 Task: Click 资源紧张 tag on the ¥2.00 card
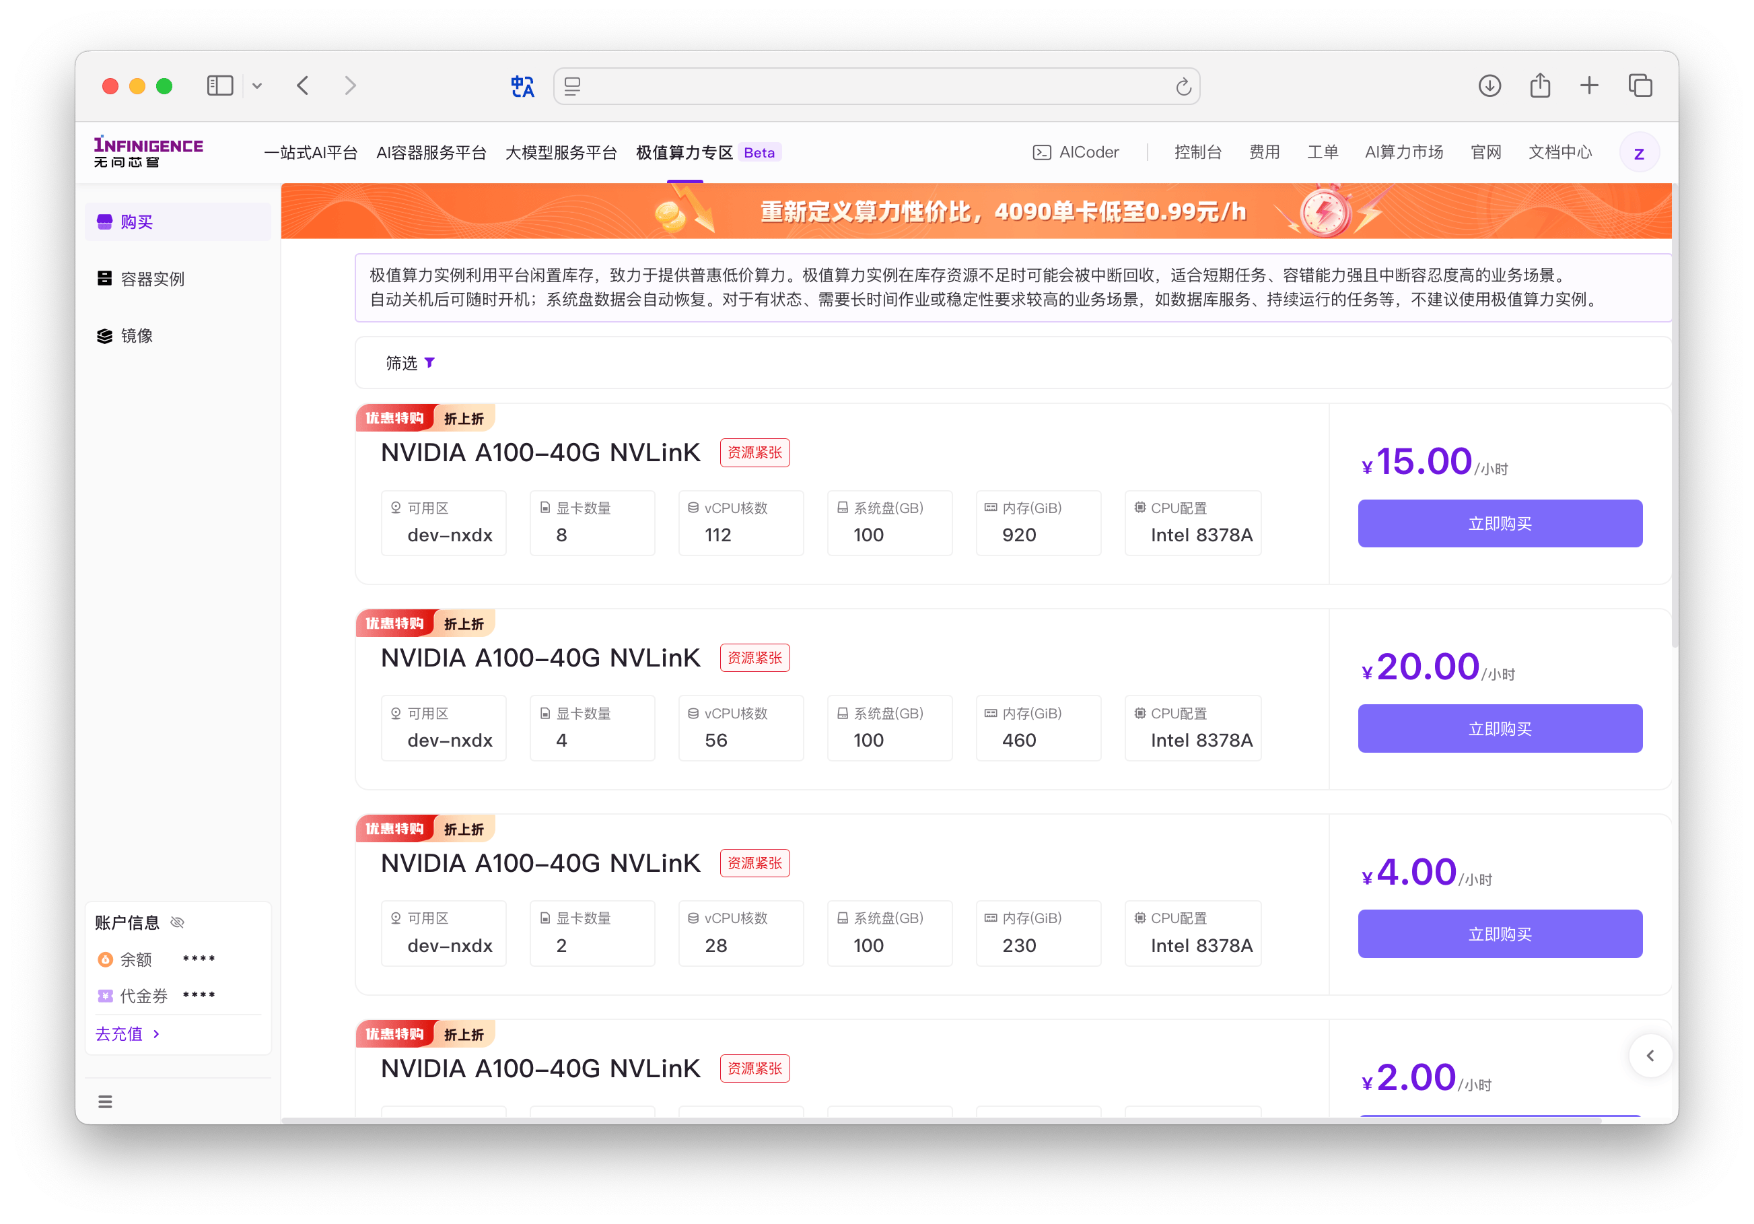click(x=755, y=1068)
